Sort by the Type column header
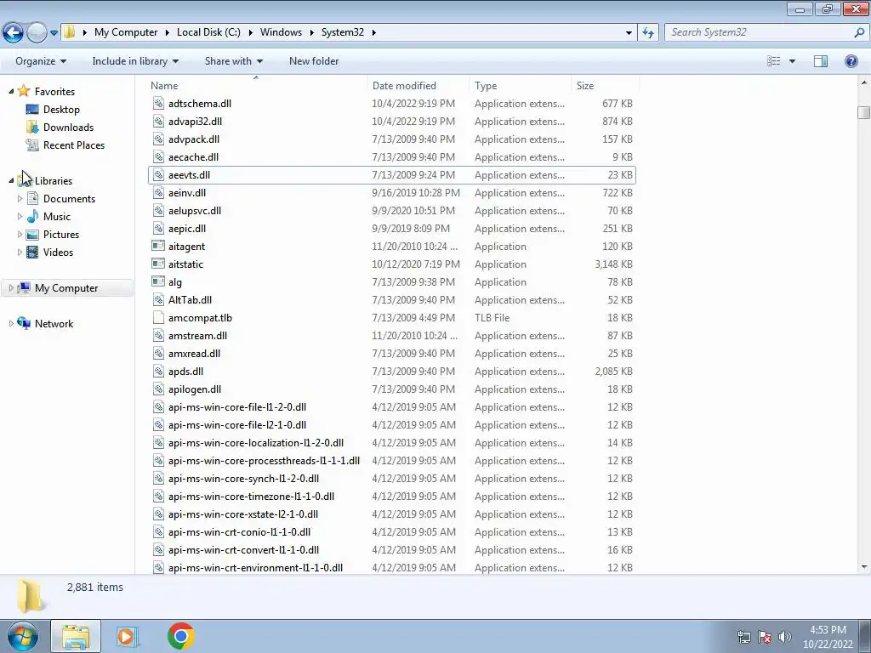871x653 pixels. click(520, 86)
